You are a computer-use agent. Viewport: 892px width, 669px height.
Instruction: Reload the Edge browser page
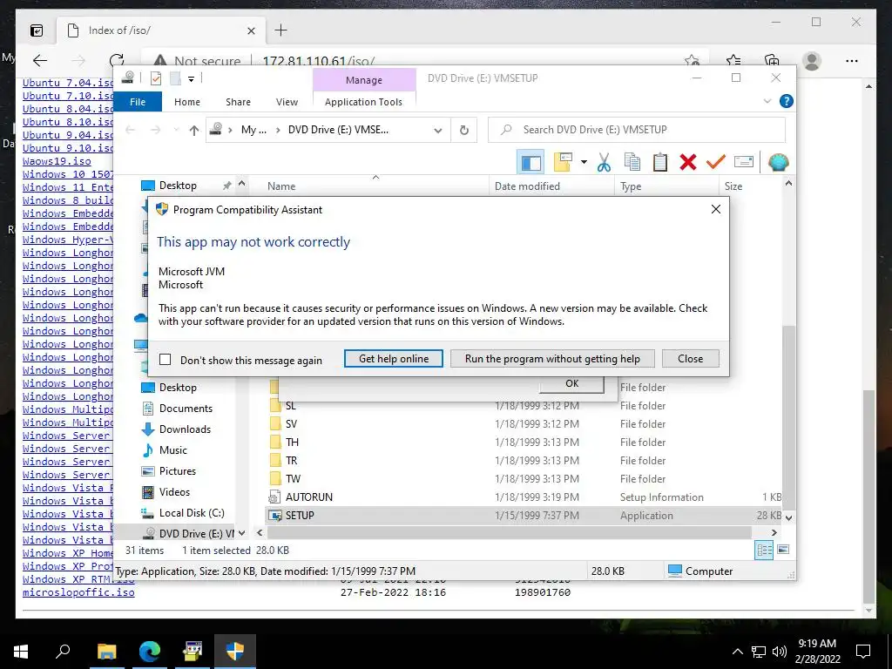pyautogui.click(x=117, y=60)
